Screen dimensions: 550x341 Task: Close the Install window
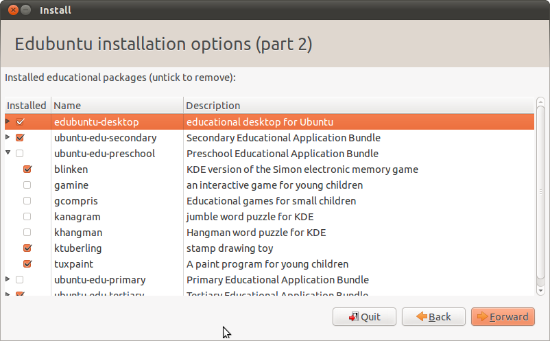(x=13, y=10)
